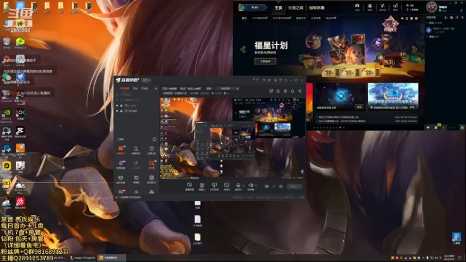Click League of Legends button on Windows taskbar
The width and height of the screenshot is (466, 262).
[83, 258]
